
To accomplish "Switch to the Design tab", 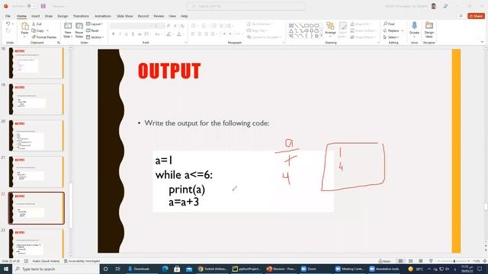I will [63, 16].
